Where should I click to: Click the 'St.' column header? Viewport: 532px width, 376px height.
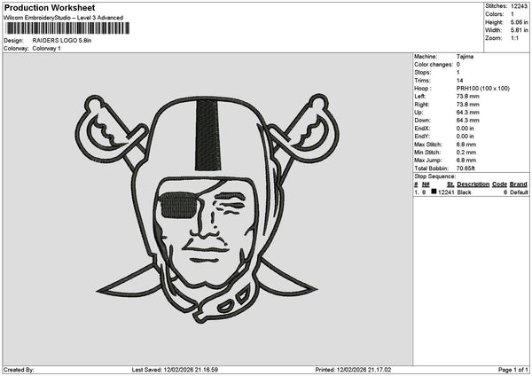(x=450, y=184)
